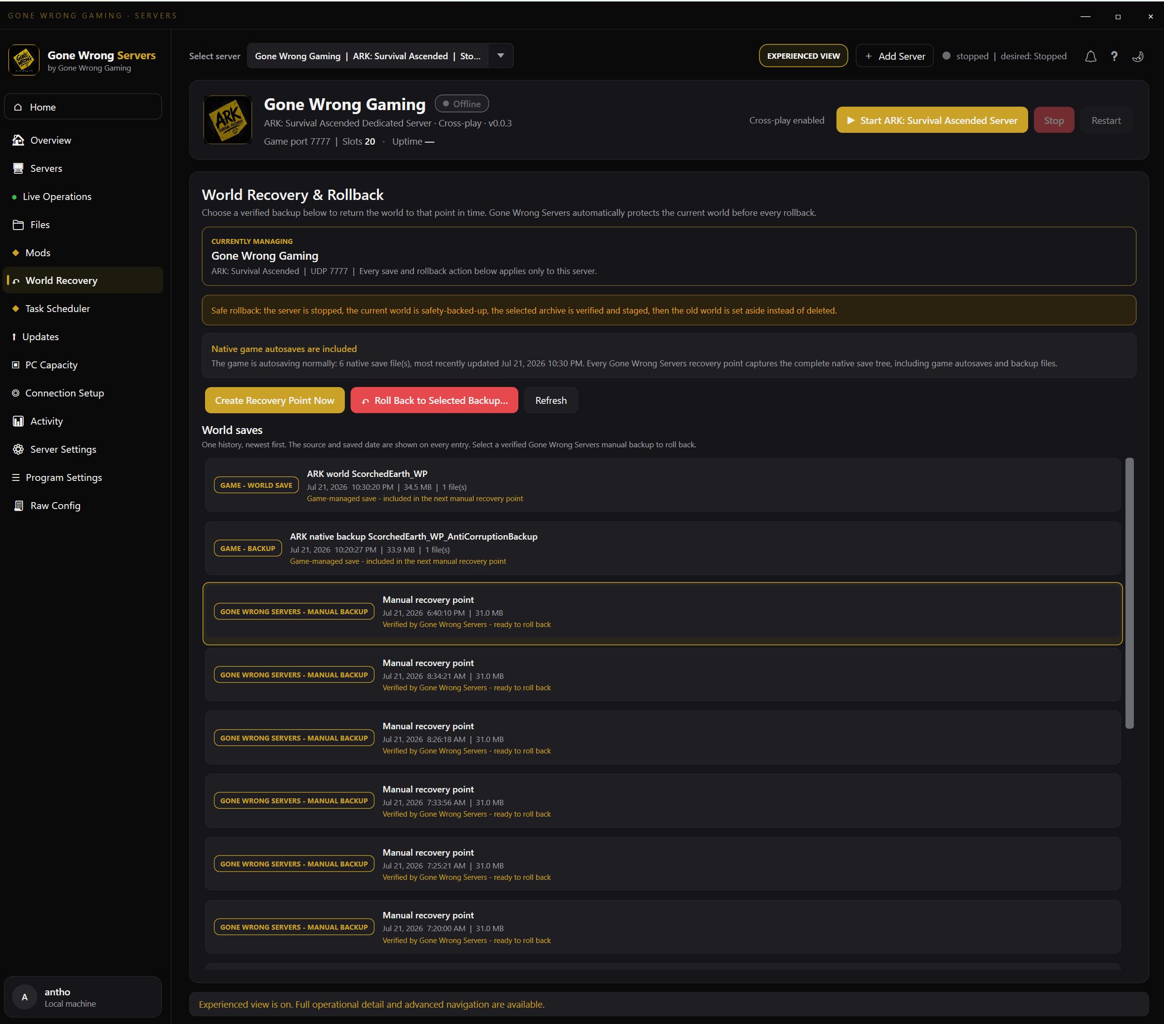The height and width of the screenshot is (1024, 1164).
Task: Click the Live Operations green dot
Action: pos(14,197)
